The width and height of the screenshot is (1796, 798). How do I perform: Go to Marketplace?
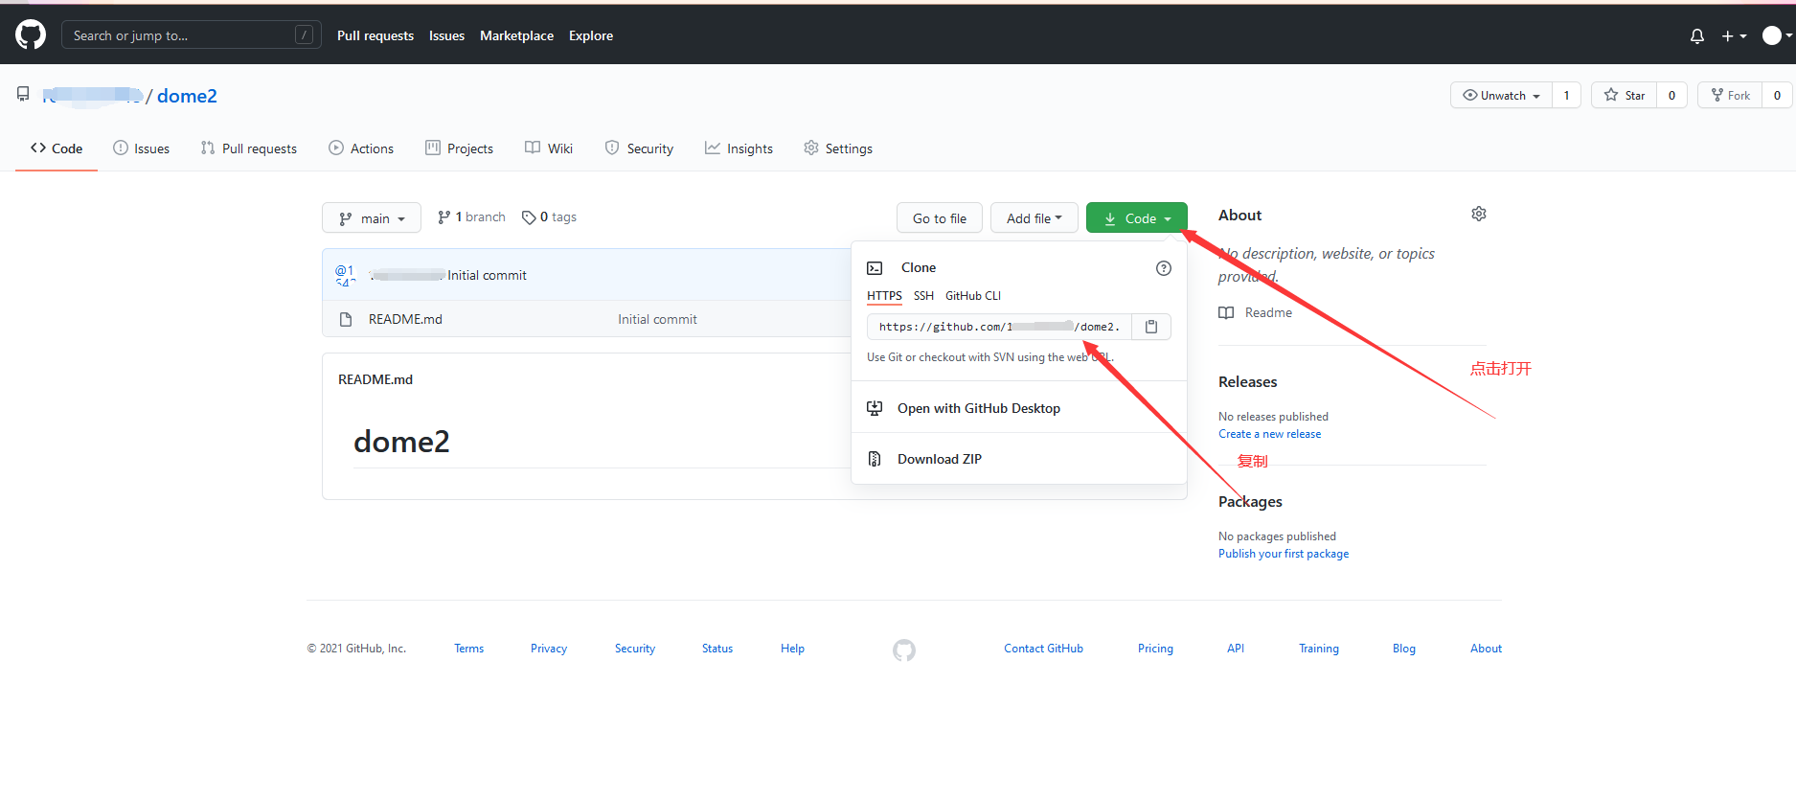tap(516, 35)
